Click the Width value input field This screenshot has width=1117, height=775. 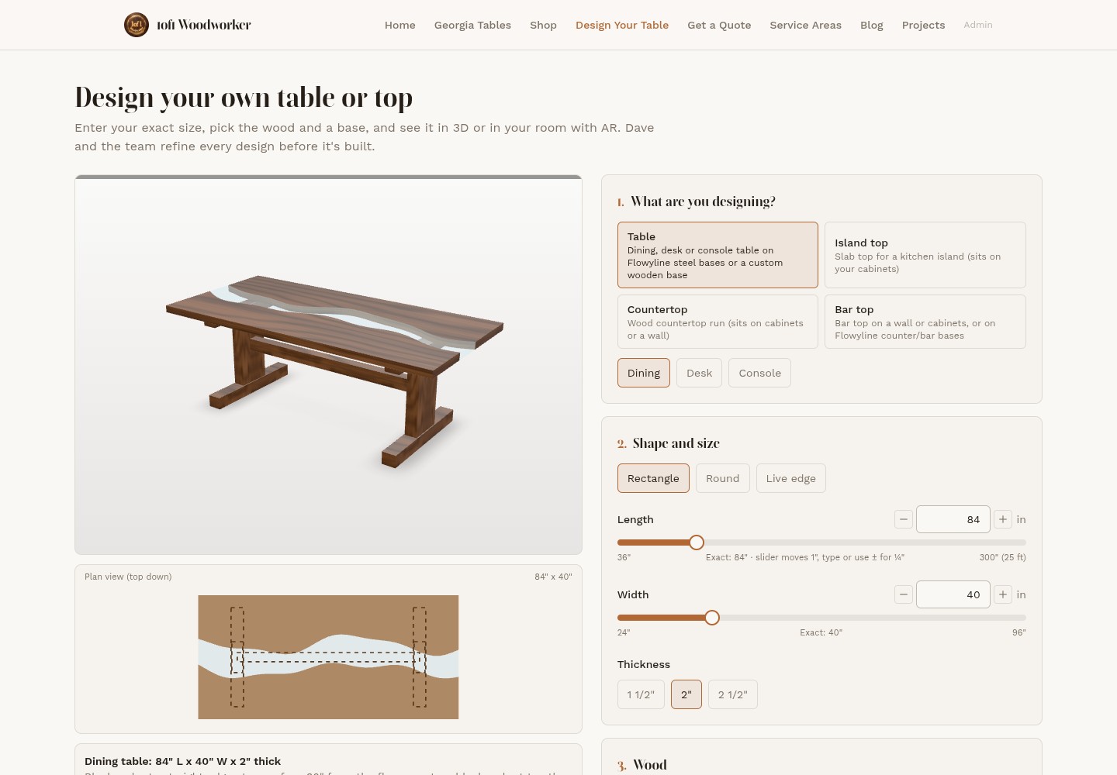pos(953,594)
